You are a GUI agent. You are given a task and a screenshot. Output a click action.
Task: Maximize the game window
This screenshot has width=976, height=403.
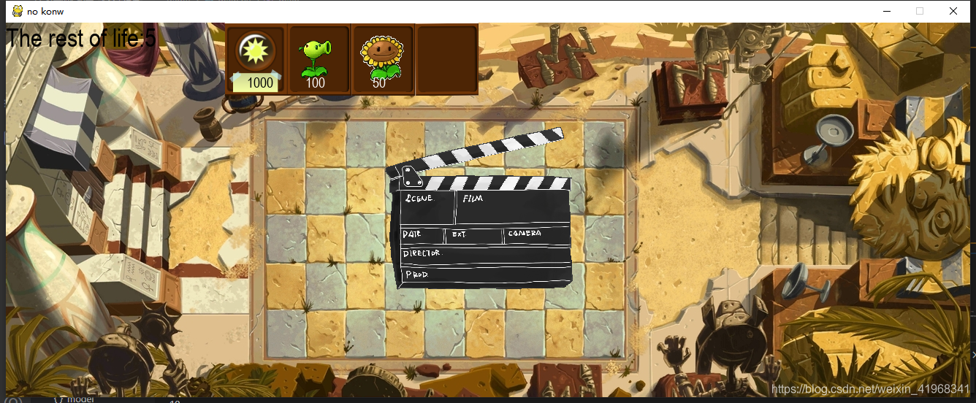click(x=920, y=11)
